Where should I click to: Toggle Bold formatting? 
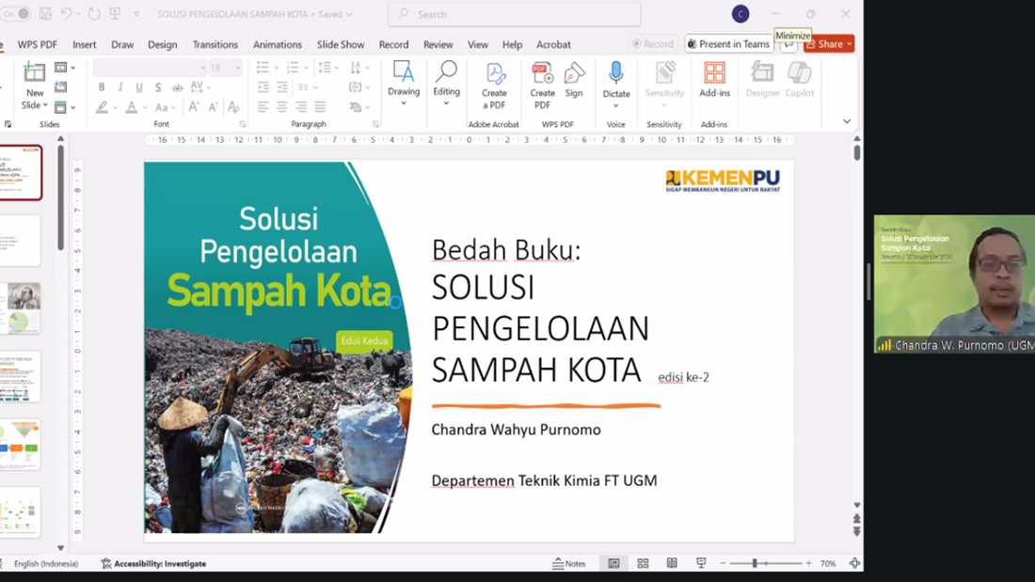point(102,87)
